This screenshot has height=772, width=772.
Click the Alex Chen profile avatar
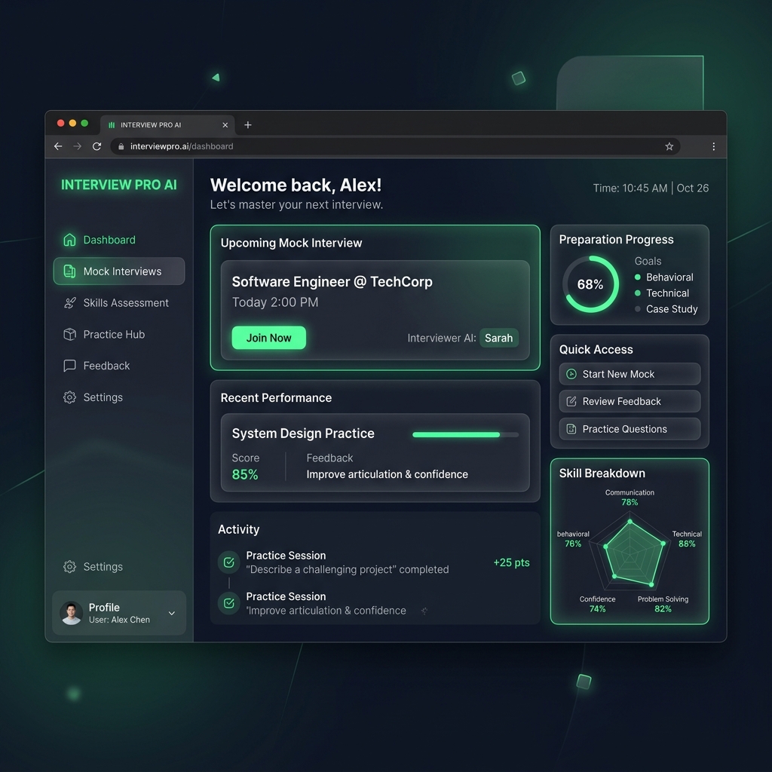[x=72, y=613]
